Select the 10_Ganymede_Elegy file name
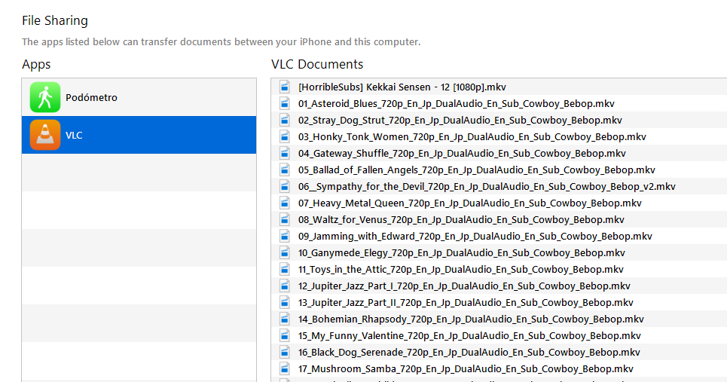Image resolution: width=727 pixels, height=382 pixels. click(461, 252)
